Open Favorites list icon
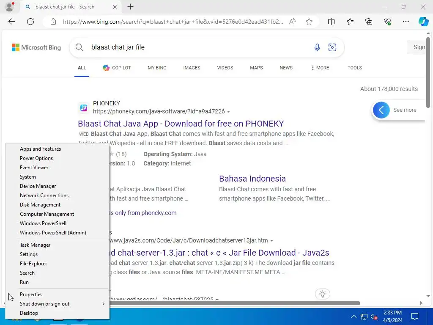The width and height of the screenshot is (433, 325). pyautogui.click(x=350, y=22)
